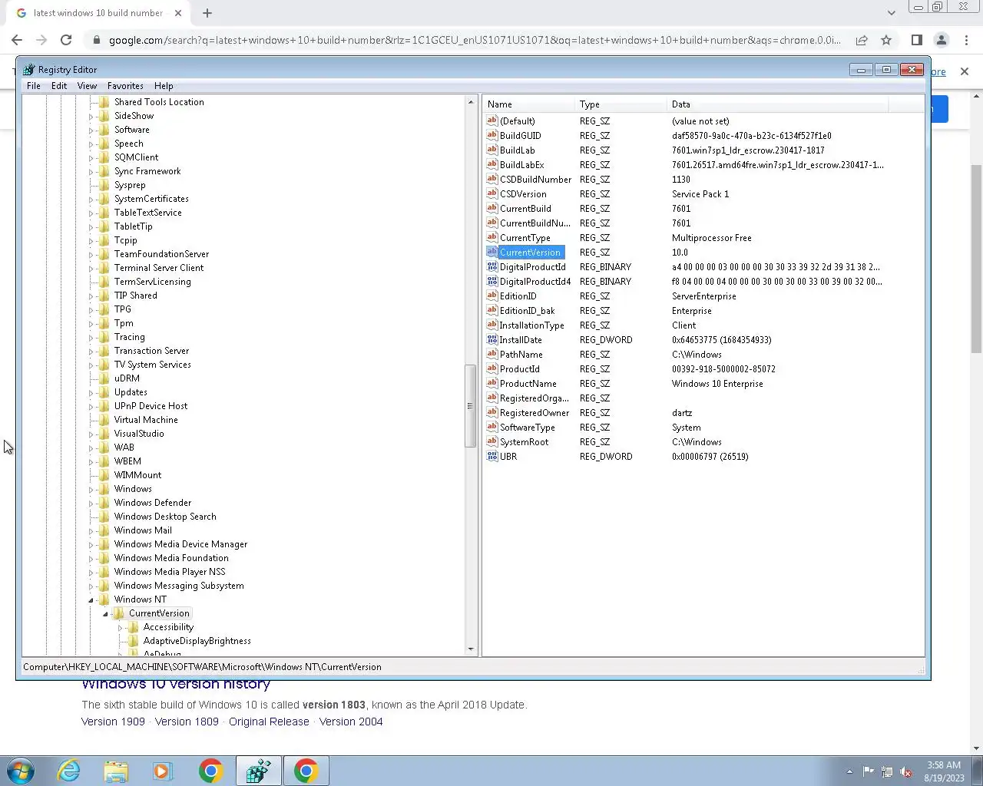The height and width of the screenshot is (786, 983).
Task: Select the Virtual Machine key
Action: [x=146, y=420]
